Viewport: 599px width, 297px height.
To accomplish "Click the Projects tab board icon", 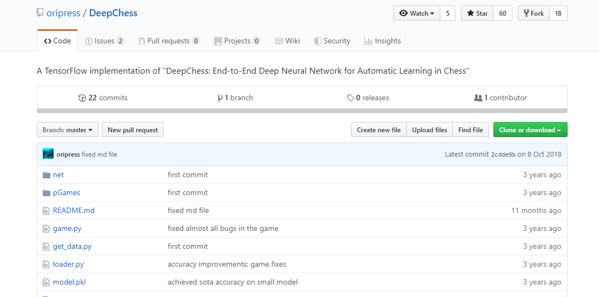I will tap(218, 41).
